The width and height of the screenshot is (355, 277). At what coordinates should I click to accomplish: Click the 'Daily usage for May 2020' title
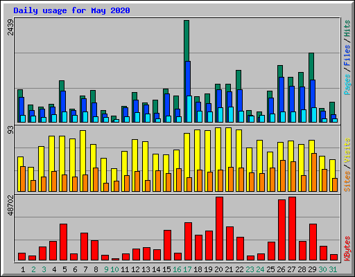[x=71, y=10]
